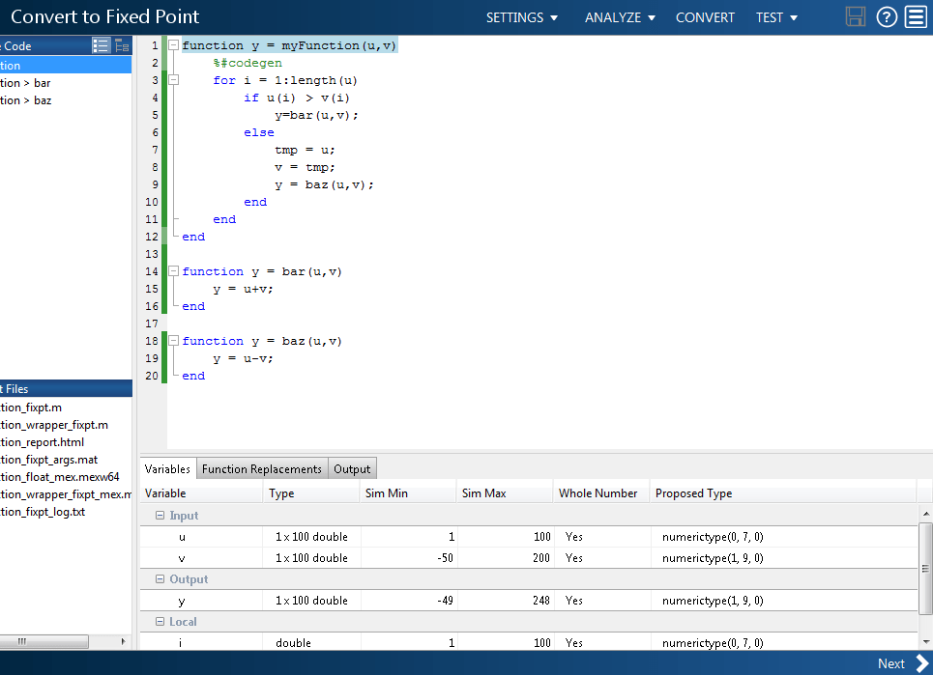Switch to the Output tab
The height and width of the screenshot is (675, 933).
pos(352,469)
